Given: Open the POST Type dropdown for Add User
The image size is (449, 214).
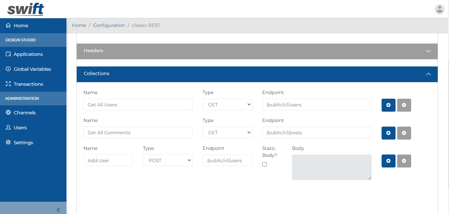Looking at the screenshot, I should [x=168, y=160].
